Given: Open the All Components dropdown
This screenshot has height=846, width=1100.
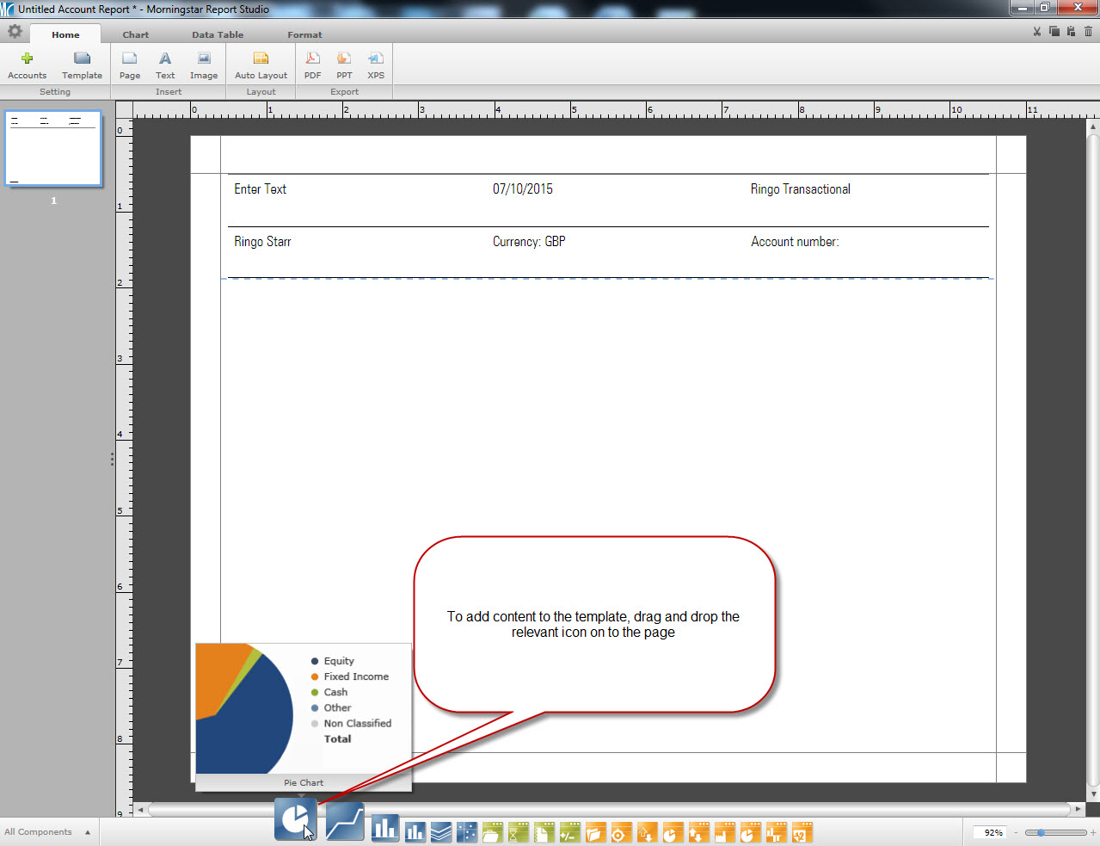Looking at the screenshot, I should [x=47, y=832].
